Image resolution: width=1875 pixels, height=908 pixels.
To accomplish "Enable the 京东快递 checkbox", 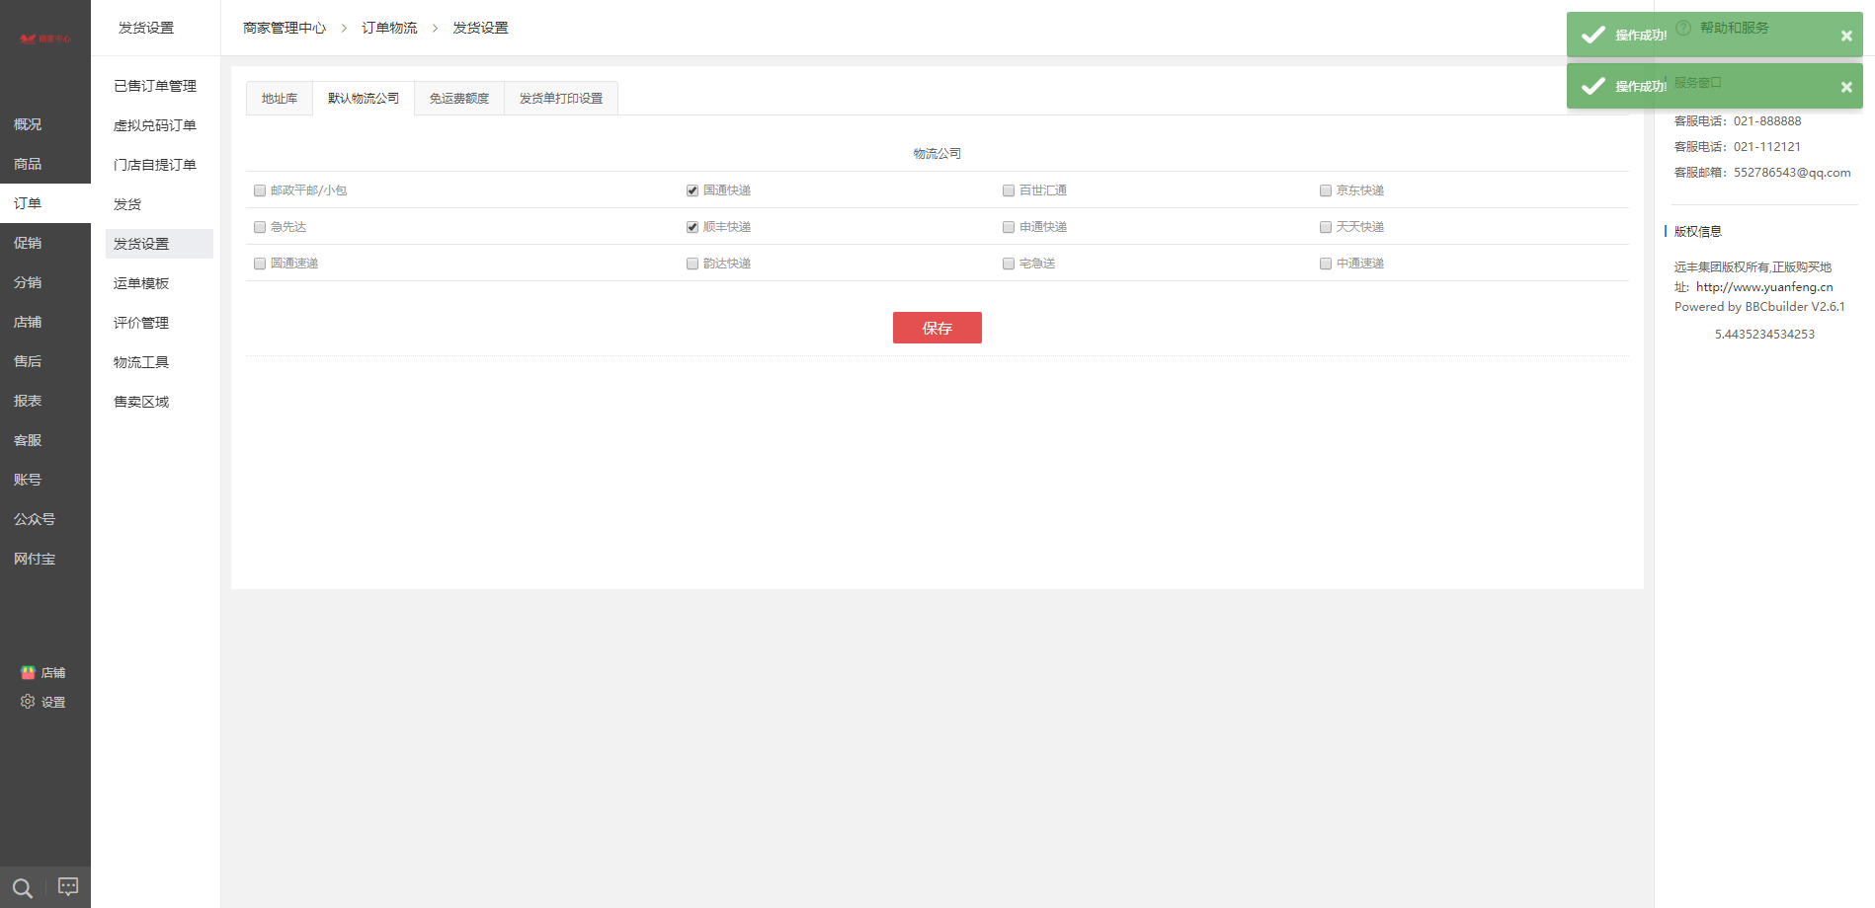I will [1326, 190].
